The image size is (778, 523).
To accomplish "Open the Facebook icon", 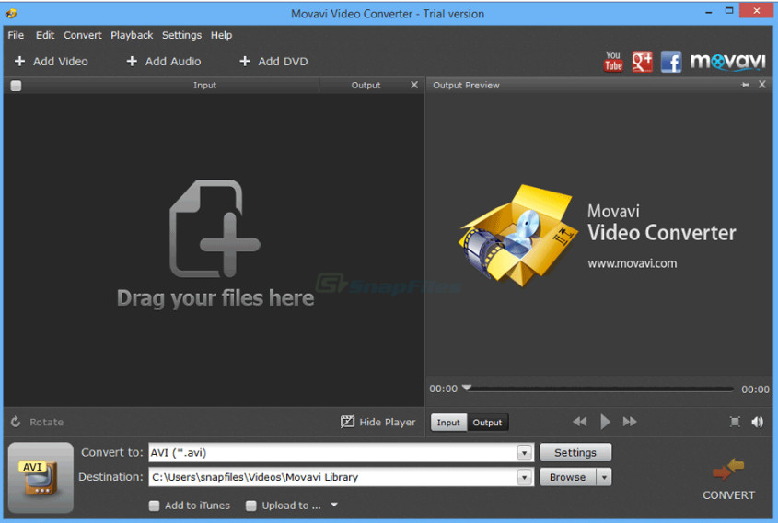I will (671, 62).
